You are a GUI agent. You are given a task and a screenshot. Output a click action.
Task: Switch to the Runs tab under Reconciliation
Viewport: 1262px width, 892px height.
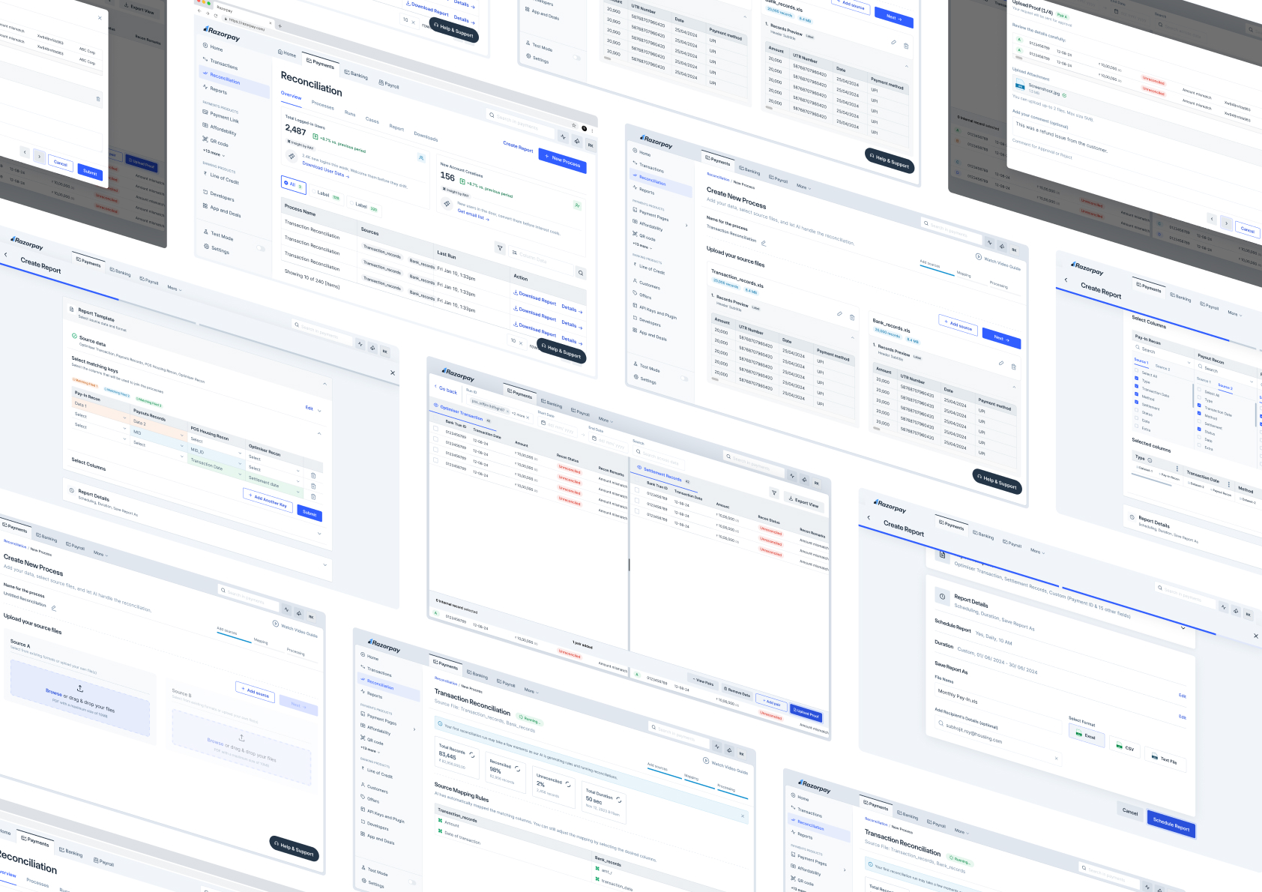point(350,112)
